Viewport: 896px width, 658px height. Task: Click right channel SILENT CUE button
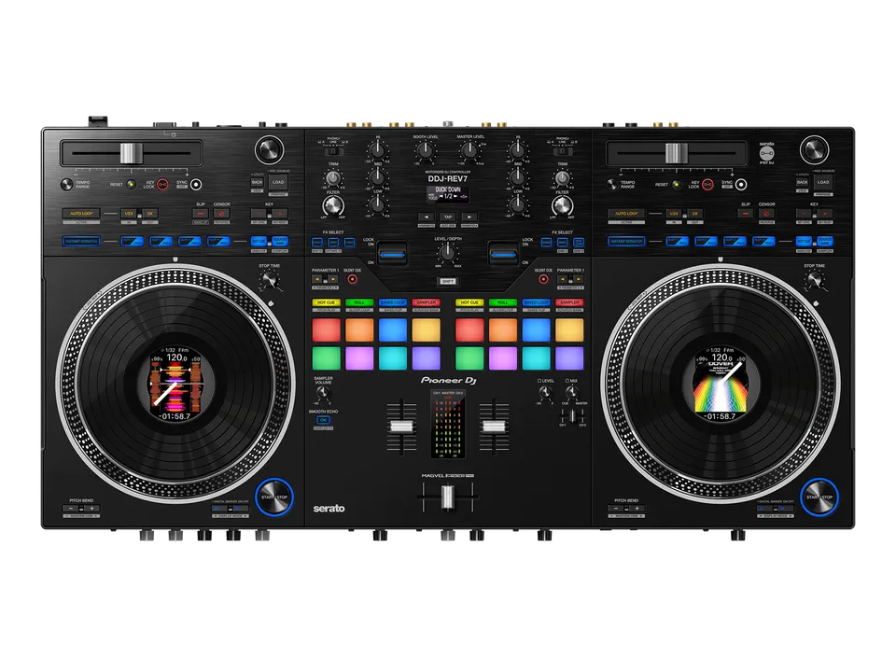tap(543, 279)
